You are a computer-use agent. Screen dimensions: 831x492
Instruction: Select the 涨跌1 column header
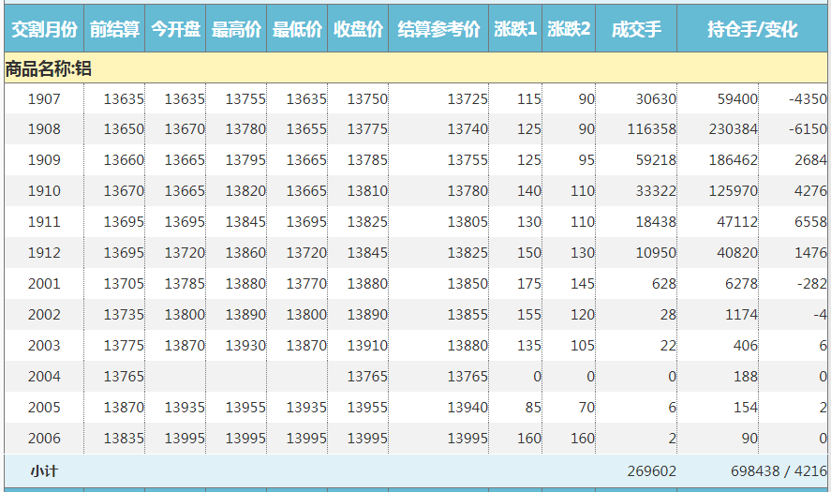[515, 30]
